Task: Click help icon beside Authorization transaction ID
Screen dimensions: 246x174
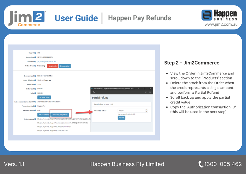Action: pos(35,102)
